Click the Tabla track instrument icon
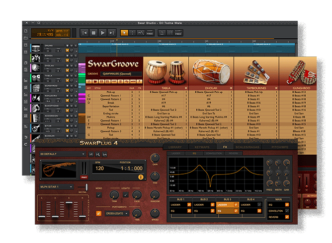 click(36, 79)
